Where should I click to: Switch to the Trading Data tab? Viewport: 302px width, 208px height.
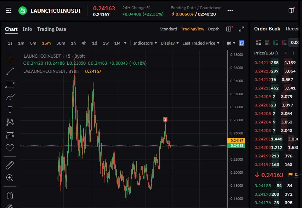click(52, 29)
